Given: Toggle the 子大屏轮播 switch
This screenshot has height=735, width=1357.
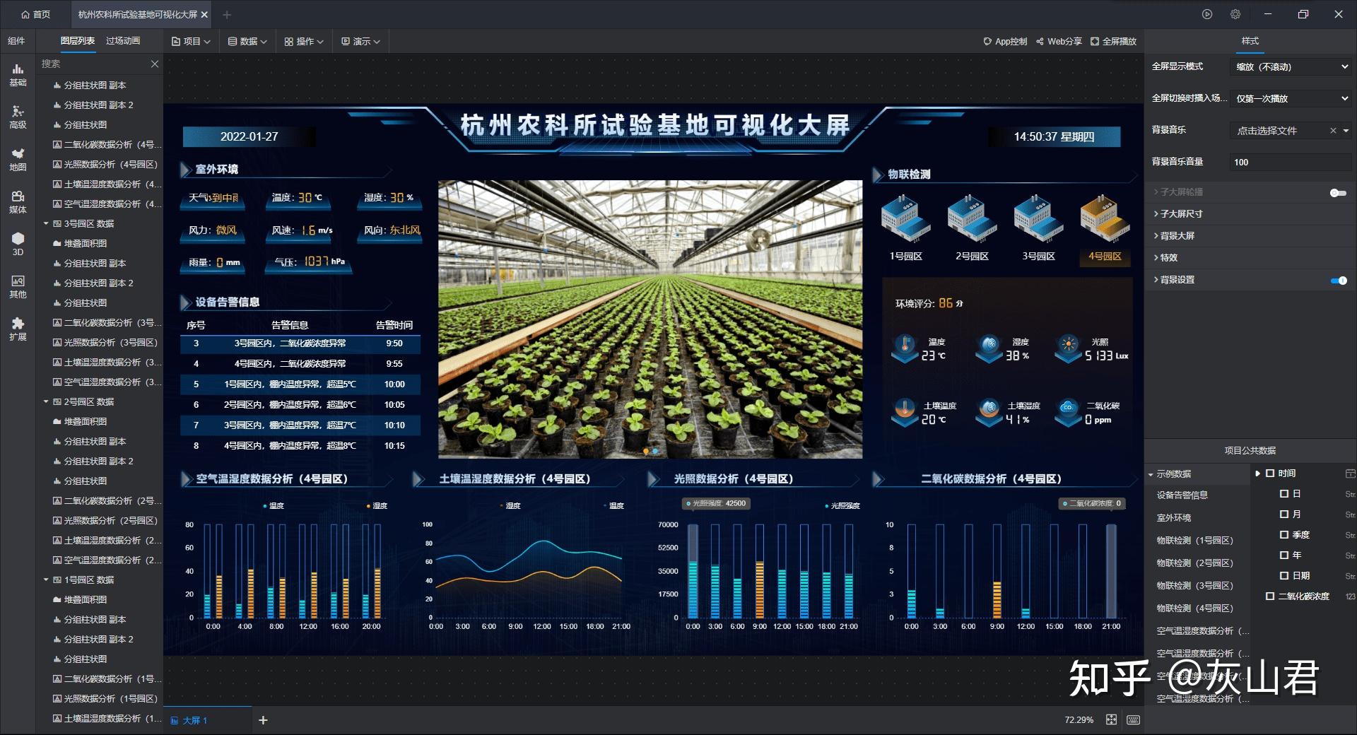Looking at the screenshot, I should [x=1338, y=192].
